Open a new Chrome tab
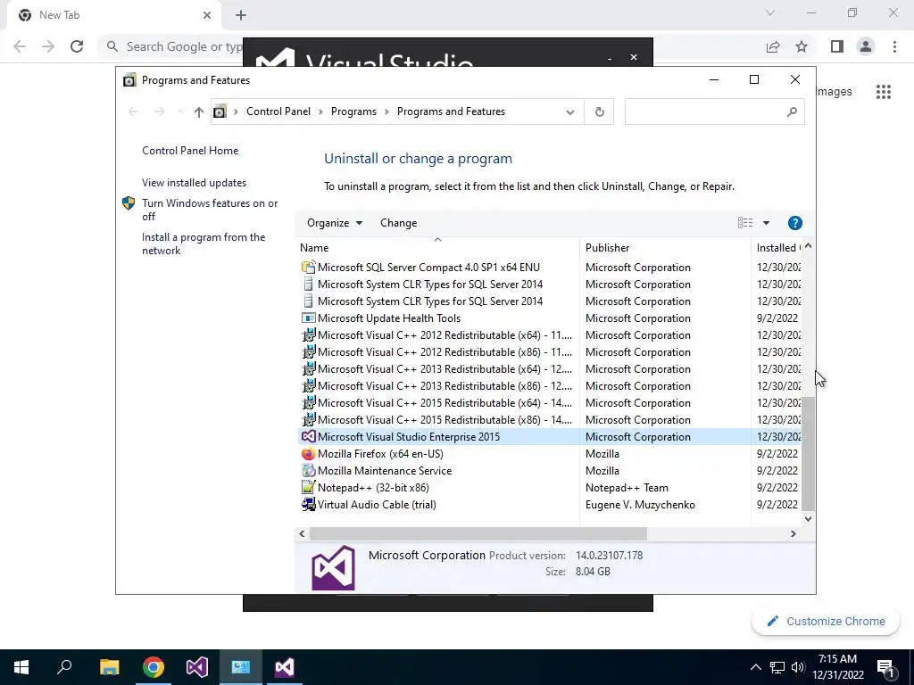Image resolution: width=914 pixels, height=685 pixels. (x=241, y=15)
